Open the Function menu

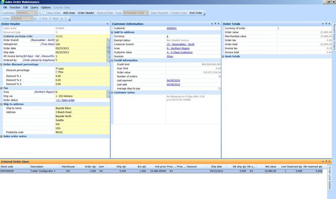click(15, 8)
